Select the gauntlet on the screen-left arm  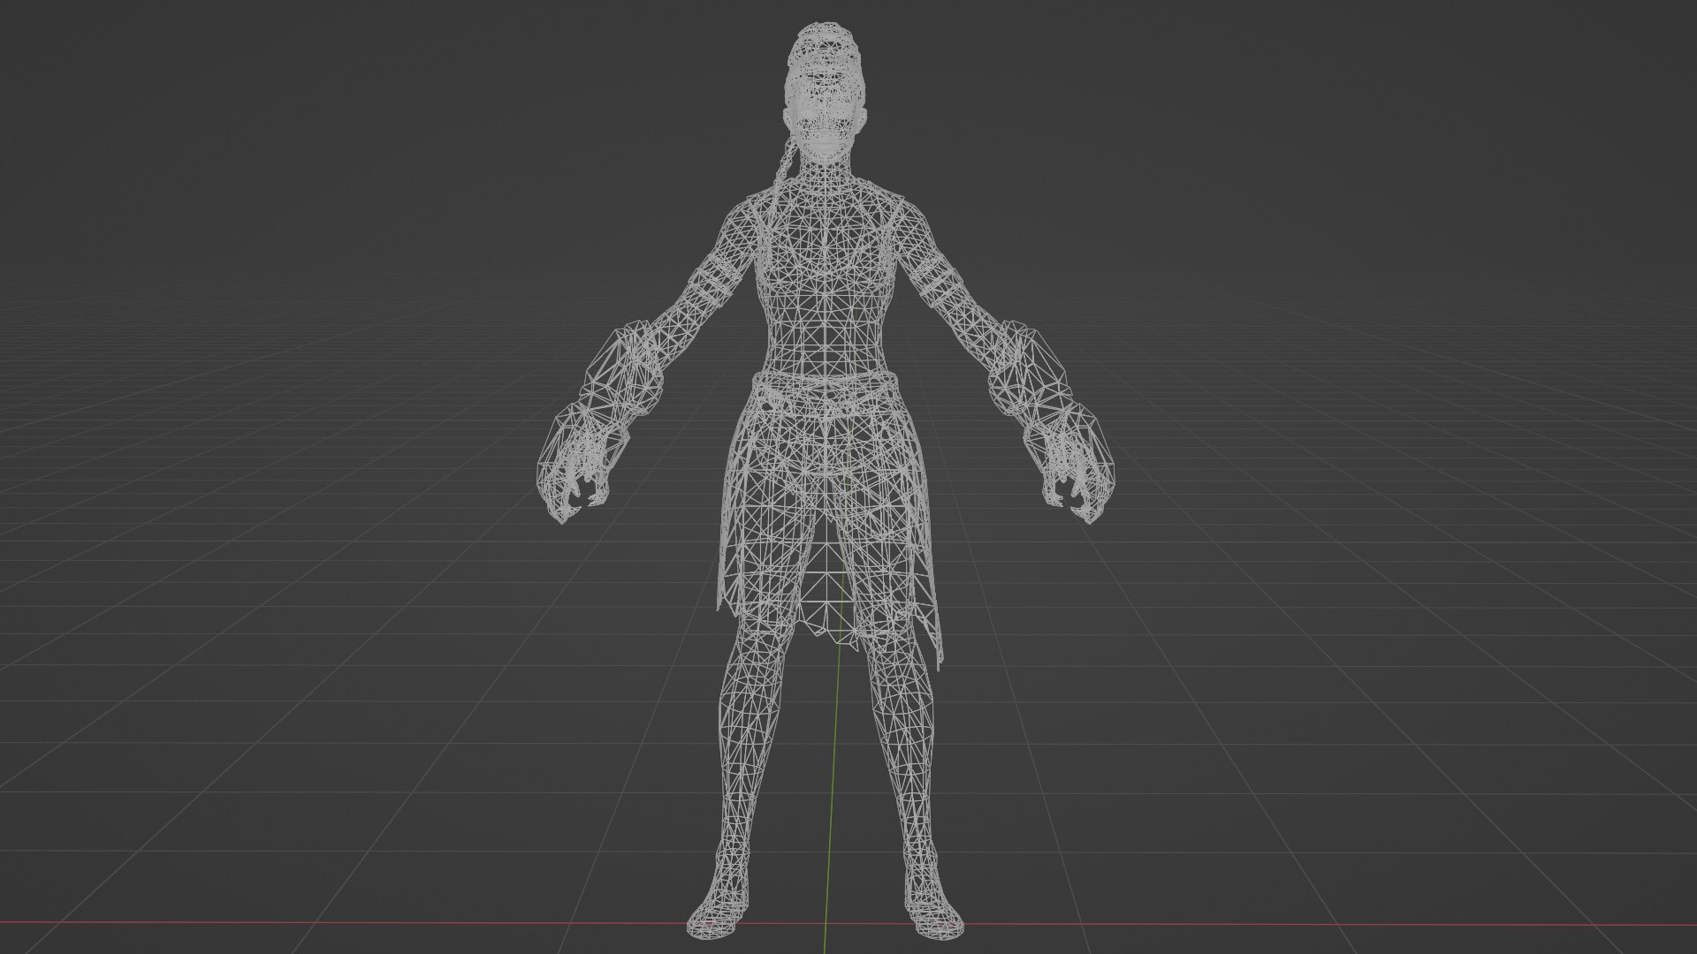click(x=601, y=423)
